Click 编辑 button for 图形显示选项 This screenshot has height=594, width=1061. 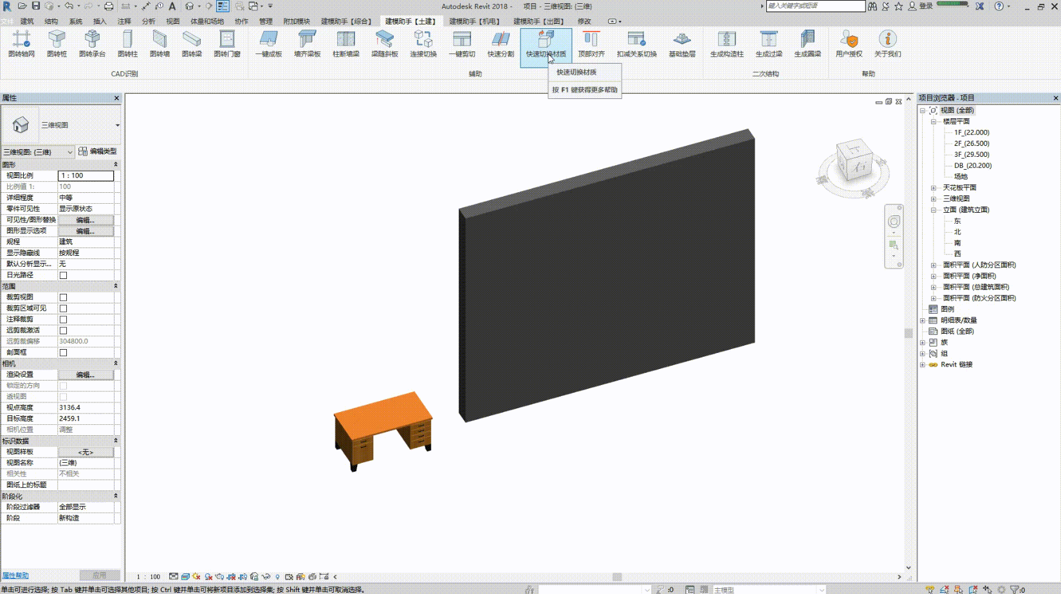[86, 231]
